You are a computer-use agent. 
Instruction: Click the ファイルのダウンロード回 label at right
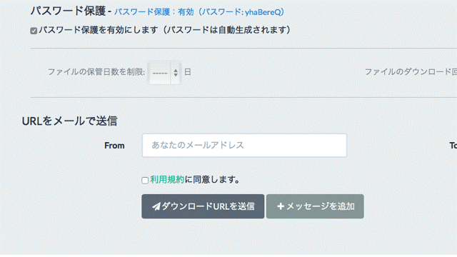click(x=411, y=72)
